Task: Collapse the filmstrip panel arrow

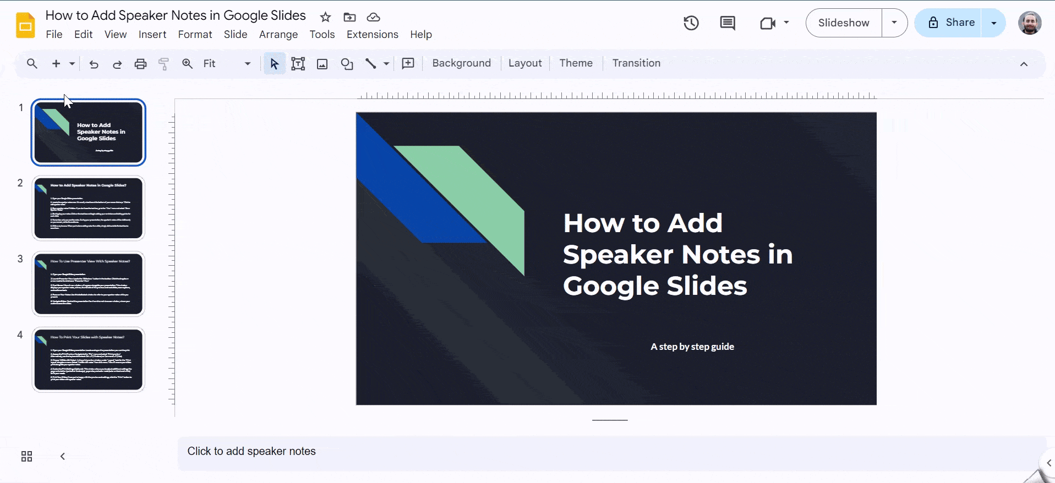Action: point(63,456)
